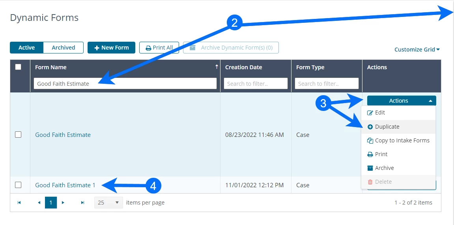Sort by the Form Name column header
The height and width of the screenshot is (225, 454).
coord(50,67)
